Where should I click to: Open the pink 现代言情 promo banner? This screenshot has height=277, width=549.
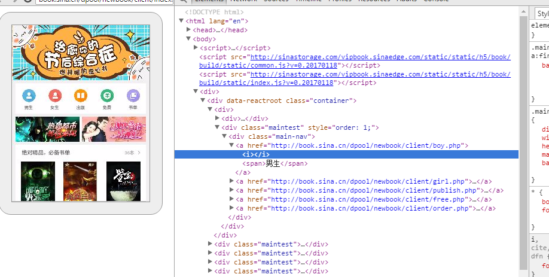pyautogui.click(x=114, y=129)
